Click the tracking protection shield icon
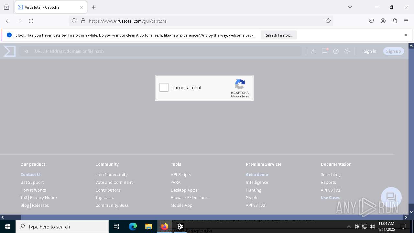 74,21
